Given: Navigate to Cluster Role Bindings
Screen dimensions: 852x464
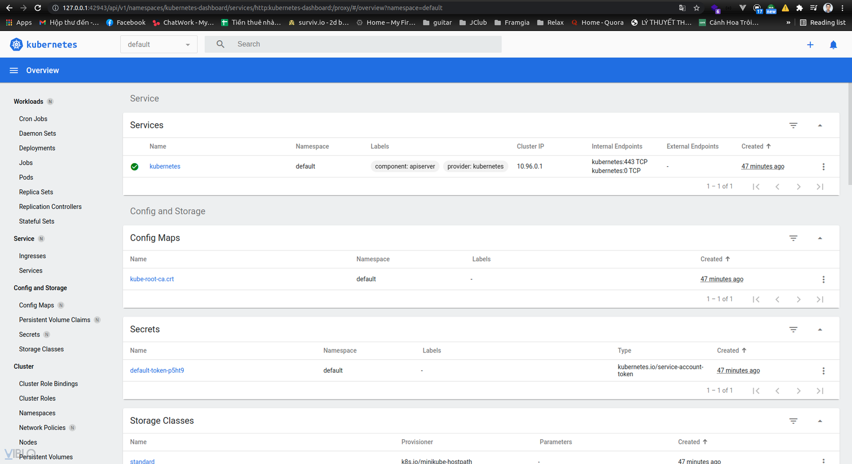Looking at the screenshot, I should tap(49, 384).
